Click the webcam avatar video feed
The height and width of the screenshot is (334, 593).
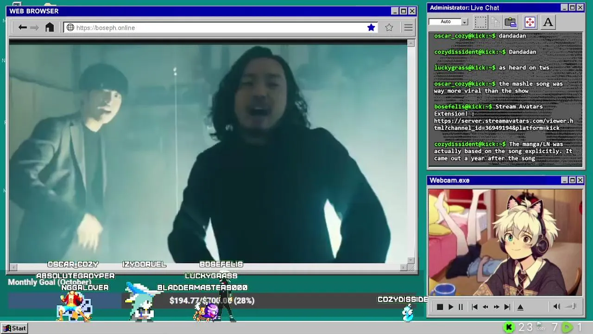(505, 242)
